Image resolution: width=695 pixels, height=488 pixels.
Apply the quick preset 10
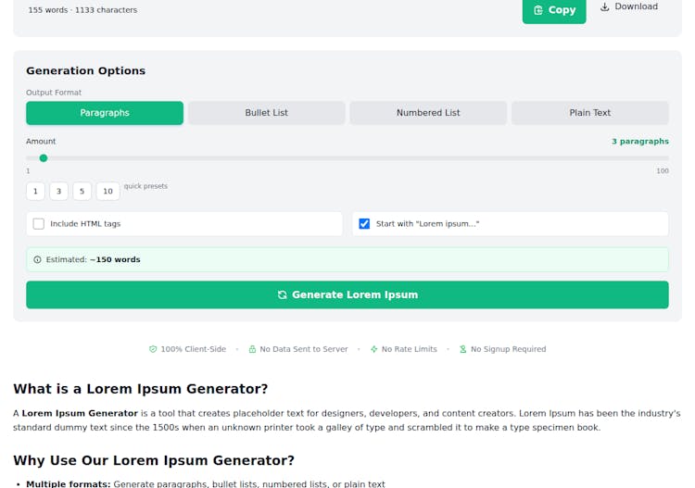tap(107, 192)
